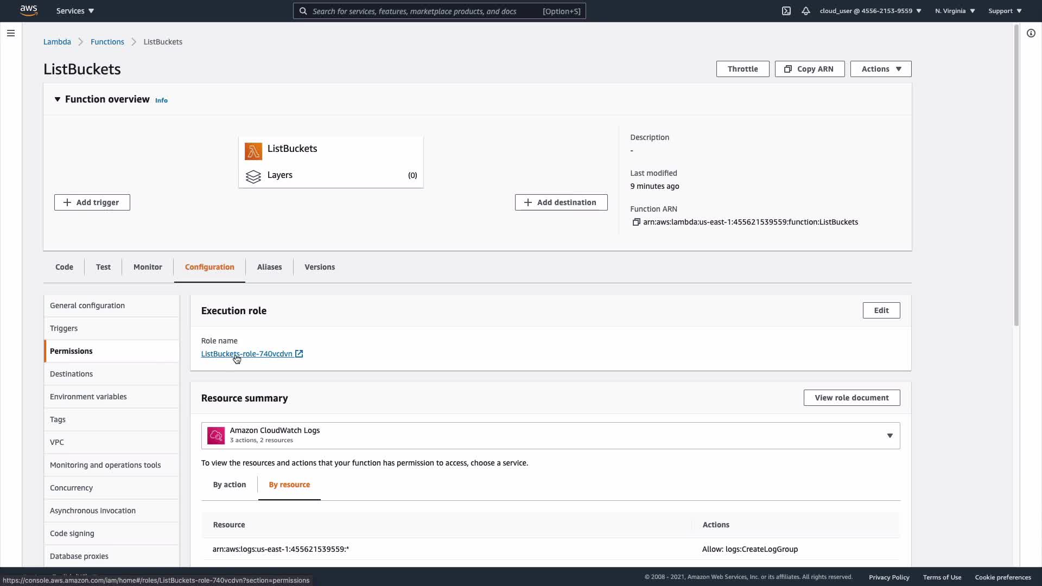Open Environment variables in configuration sidebar
This screenshot has width=1042, height=586.
click(x=88, y=397)
